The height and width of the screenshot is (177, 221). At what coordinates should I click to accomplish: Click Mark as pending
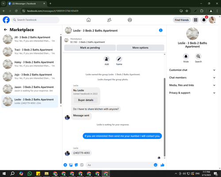click(x=90, y=48)
